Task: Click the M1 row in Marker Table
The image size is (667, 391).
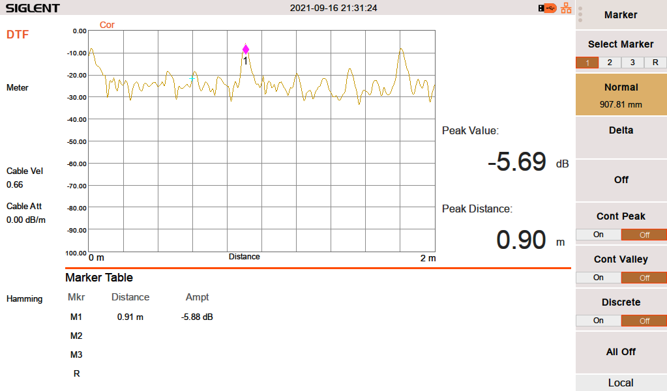Action: click(76, 317)
